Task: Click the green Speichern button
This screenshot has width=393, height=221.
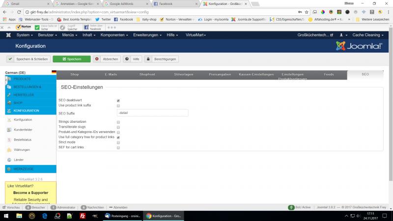Action: pos(72,59)
